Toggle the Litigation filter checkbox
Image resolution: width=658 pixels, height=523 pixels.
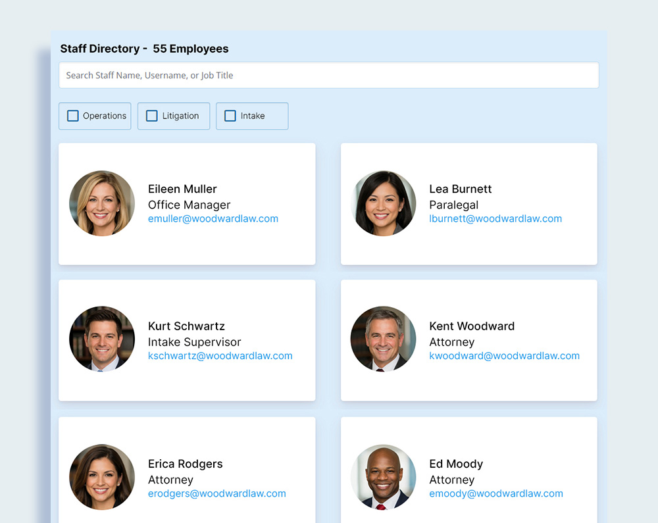tap(152, 116)
